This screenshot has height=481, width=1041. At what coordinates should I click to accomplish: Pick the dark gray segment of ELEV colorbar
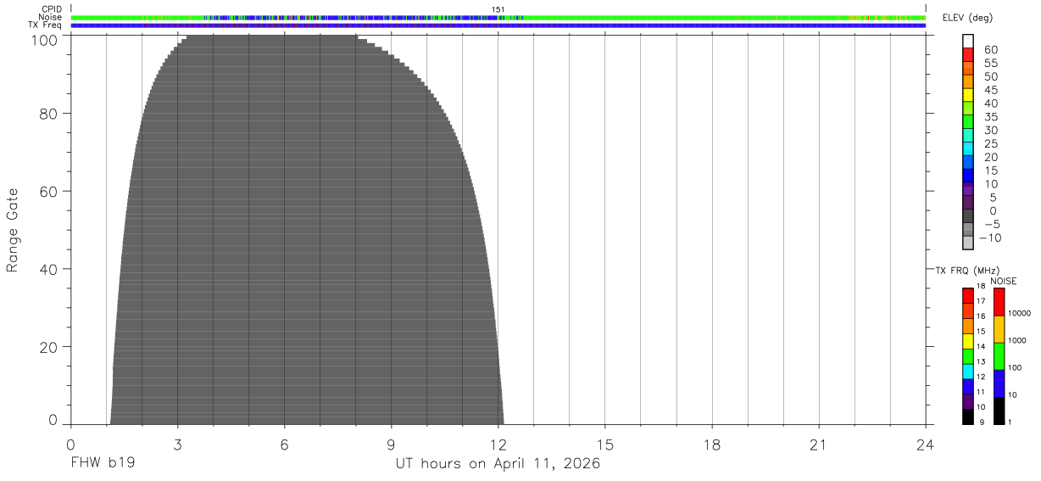(x=968, y=215)
